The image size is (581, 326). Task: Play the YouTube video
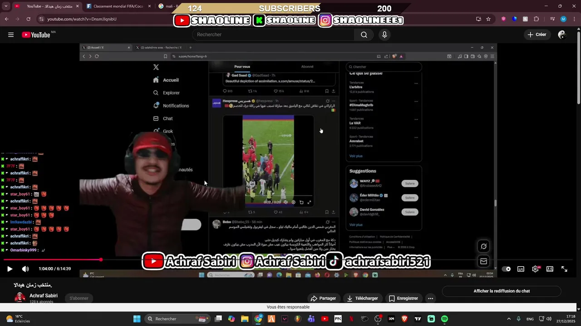tap(10, 269)
